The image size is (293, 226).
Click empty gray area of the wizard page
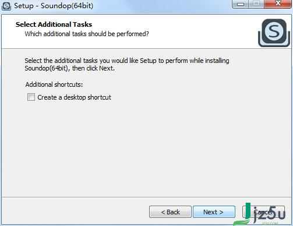coord(146,147)
